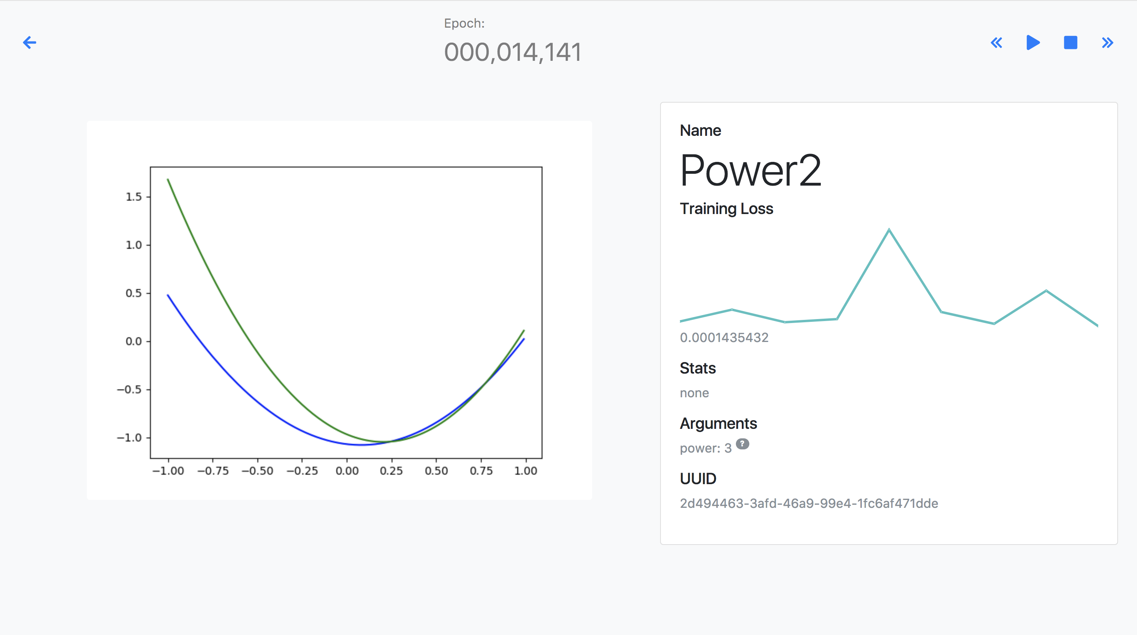The image size is (1137, 635).
Task: Click the 'none' stats value
Action: 694,393
